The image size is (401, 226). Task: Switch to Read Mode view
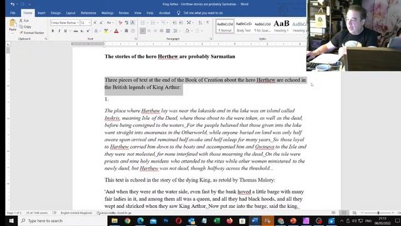333,213
